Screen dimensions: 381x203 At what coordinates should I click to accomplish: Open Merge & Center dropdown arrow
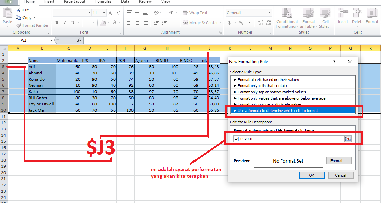pos(220,22)
